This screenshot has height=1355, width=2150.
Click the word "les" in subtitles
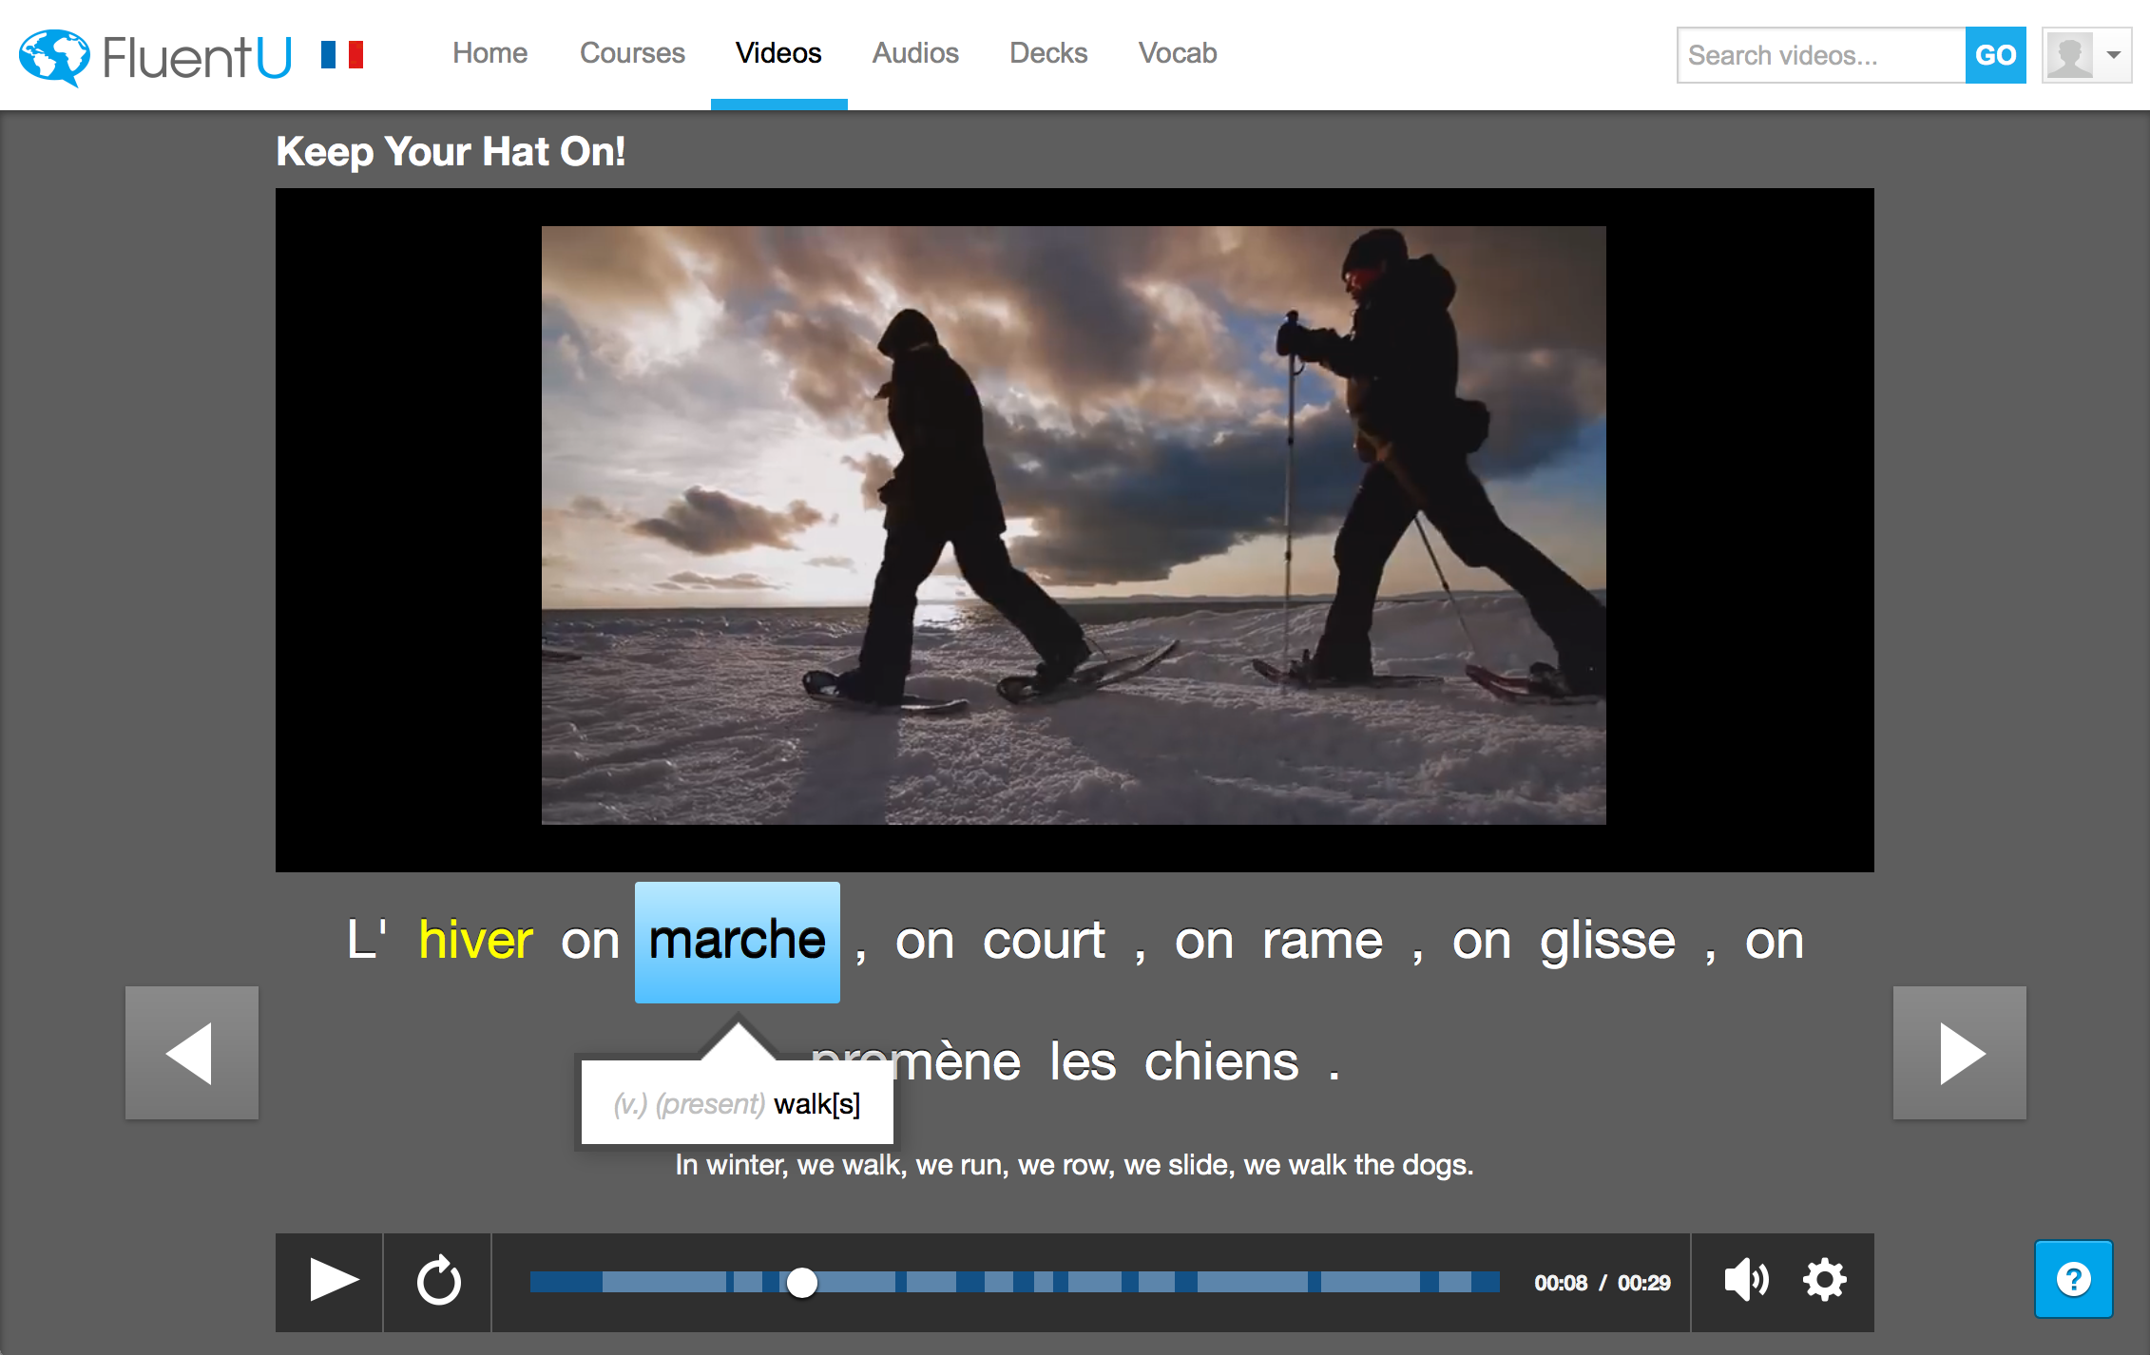point(1083,1061)
